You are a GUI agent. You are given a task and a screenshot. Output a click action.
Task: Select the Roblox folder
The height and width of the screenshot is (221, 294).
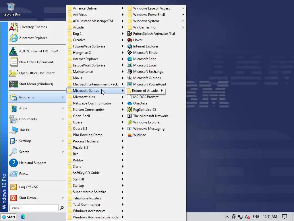96,160
